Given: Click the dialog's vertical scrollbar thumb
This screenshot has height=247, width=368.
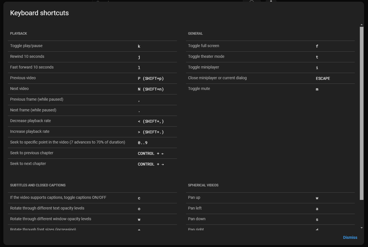Looking at the screenshot, I should coord(362,113).
